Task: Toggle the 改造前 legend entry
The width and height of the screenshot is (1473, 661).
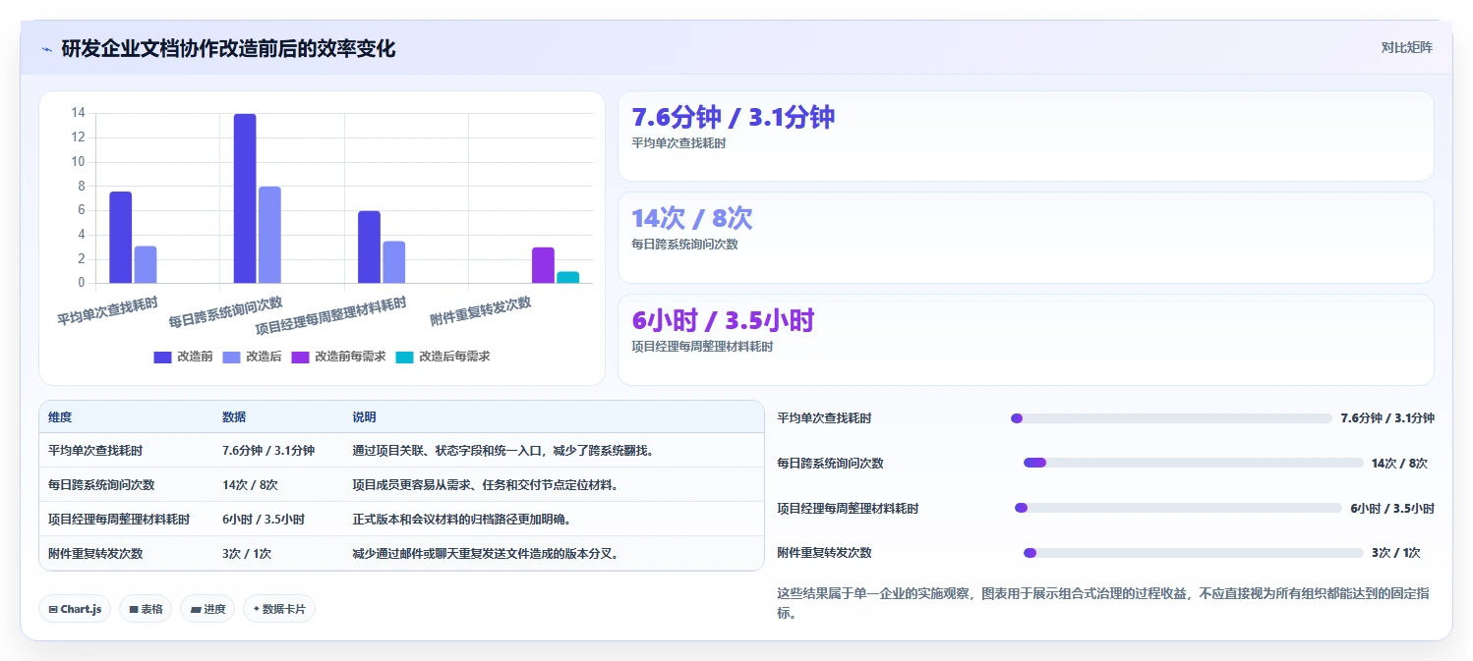Action: pos(183,357)
